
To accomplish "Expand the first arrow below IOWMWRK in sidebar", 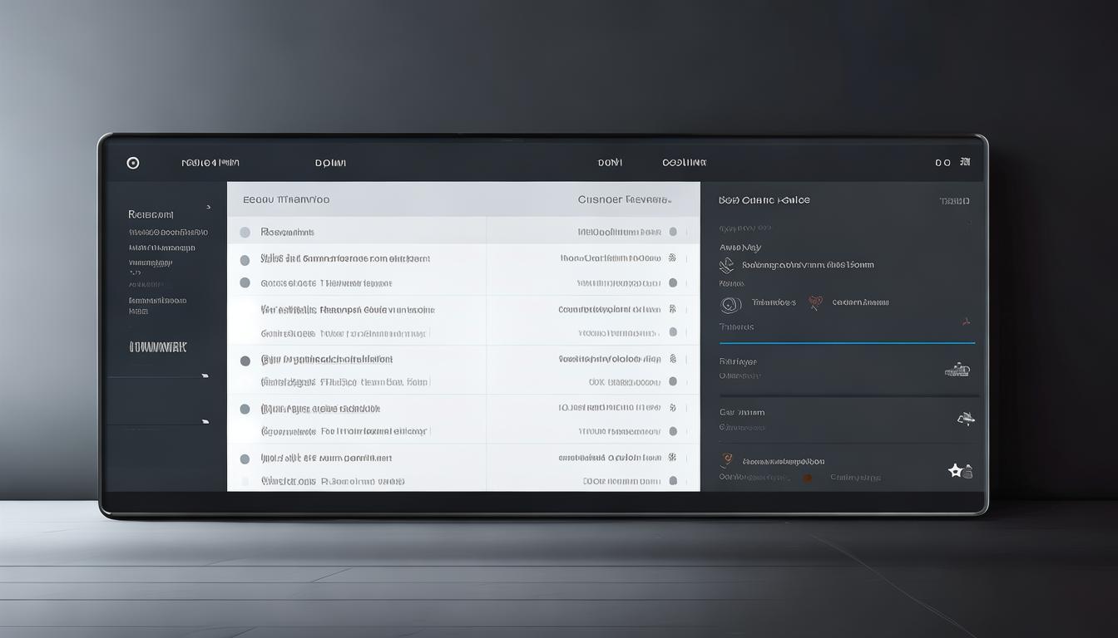I will click(x=205, y=376).
